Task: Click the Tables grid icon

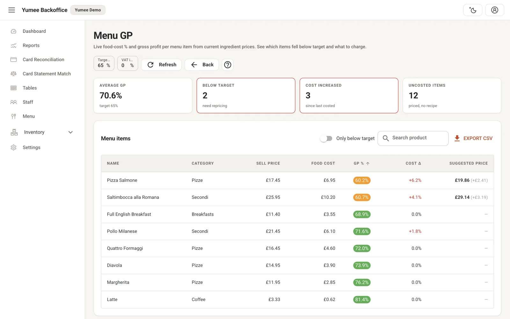Action: 13,88
